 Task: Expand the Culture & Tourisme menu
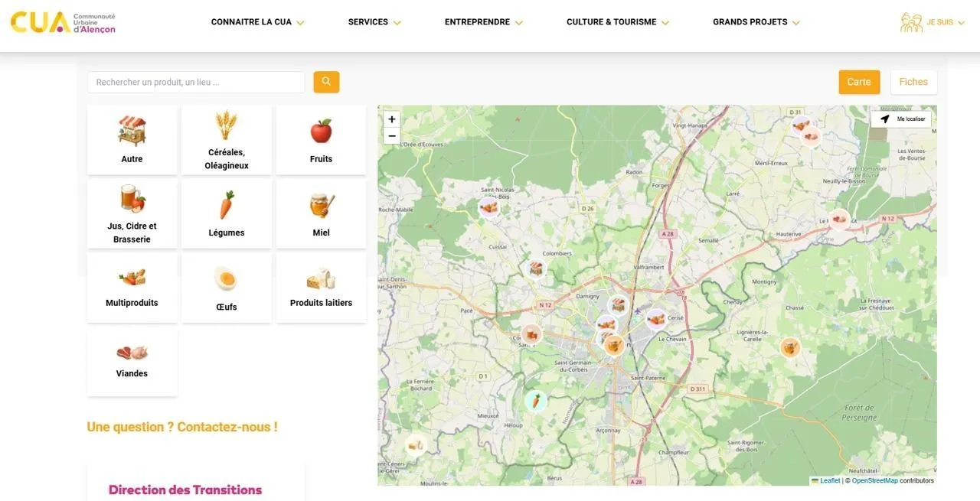617,22
